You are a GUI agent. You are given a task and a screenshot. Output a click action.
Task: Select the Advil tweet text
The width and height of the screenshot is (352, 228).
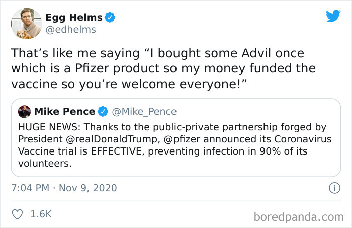click(x=163, y=68)
